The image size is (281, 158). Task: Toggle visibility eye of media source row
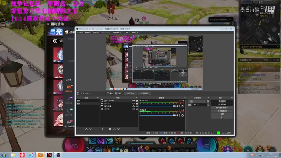(x=133, y=104)
